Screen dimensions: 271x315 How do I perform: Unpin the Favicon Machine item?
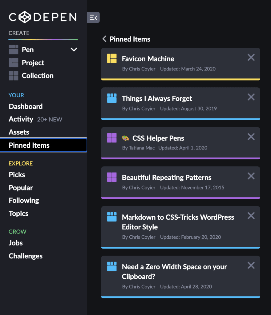pyautogui.click(x=251, y=57)
